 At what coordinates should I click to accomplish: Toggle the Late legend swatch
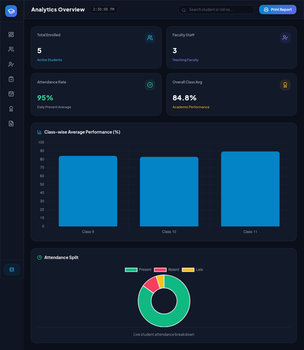coord(188,270)
